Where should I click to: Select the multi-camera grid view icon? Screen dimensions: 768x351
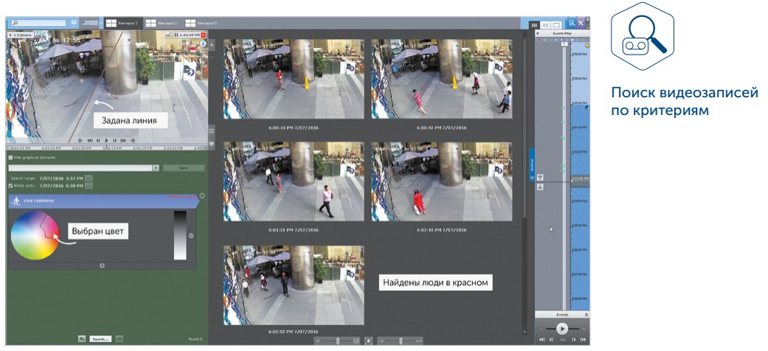point(534,24)
